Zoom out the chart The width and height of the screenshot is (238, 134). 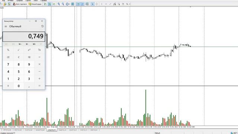coord(63,4)
